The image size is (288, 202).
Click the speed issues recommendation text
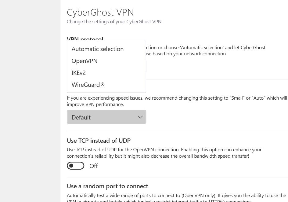coord(177,101)
